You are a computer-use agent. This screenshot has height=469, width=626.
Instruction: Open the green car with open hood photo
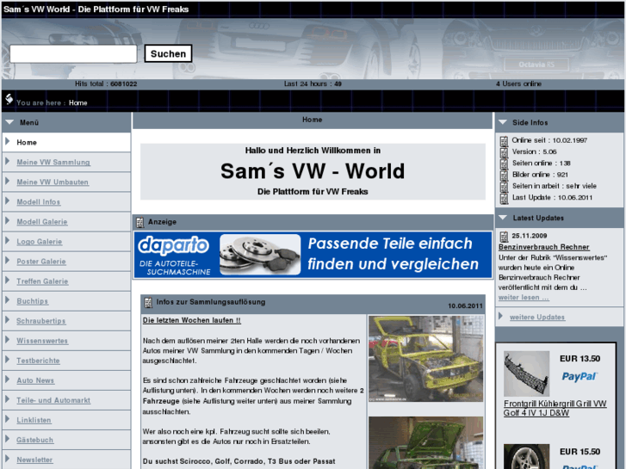[426, 442]
